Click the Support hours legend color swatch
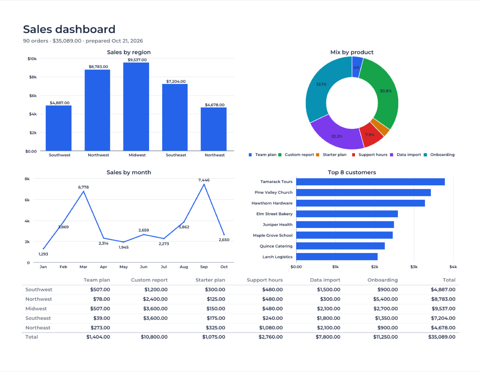The width and height of the screenshot is (481, 372). [x=354, y=155]
